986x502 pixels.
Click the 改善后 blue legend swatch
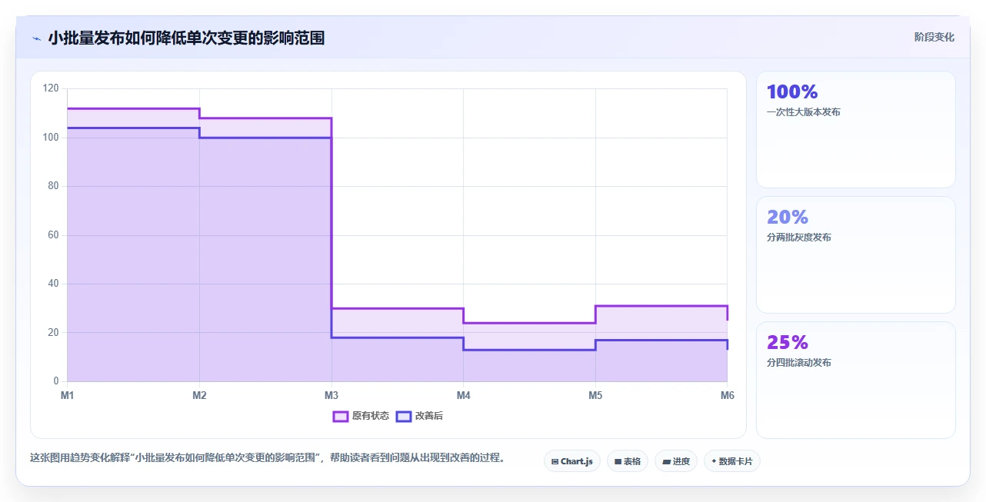(x=404, y=416)
